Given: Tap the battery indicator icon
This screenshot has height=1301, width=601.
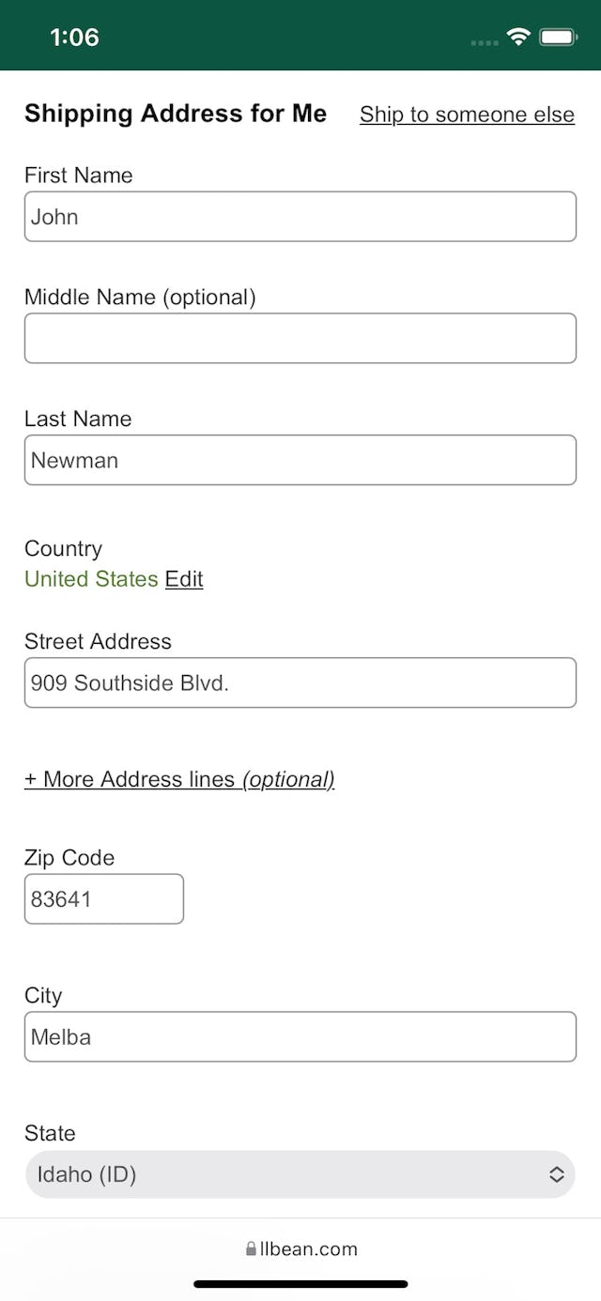Looking at the screenshot, I should (x=558, y=38).
